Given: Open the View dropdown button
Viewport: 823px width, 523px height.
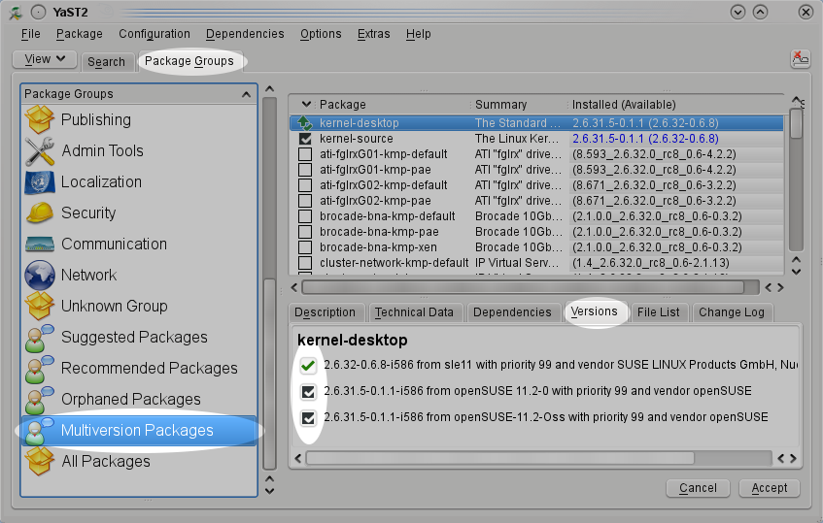Looking at the screenshot, I should click(x=45, y=59).
